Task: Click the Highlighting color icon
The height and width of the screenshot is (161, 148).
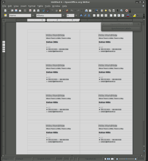Action: click(x=134, y=15)
